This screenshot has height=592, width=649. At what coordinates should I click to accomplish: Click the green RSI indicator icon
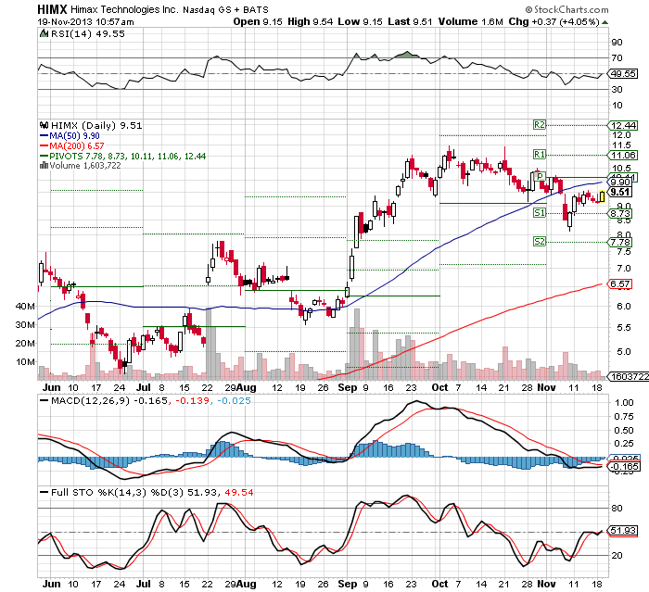(x=44, y=33)
